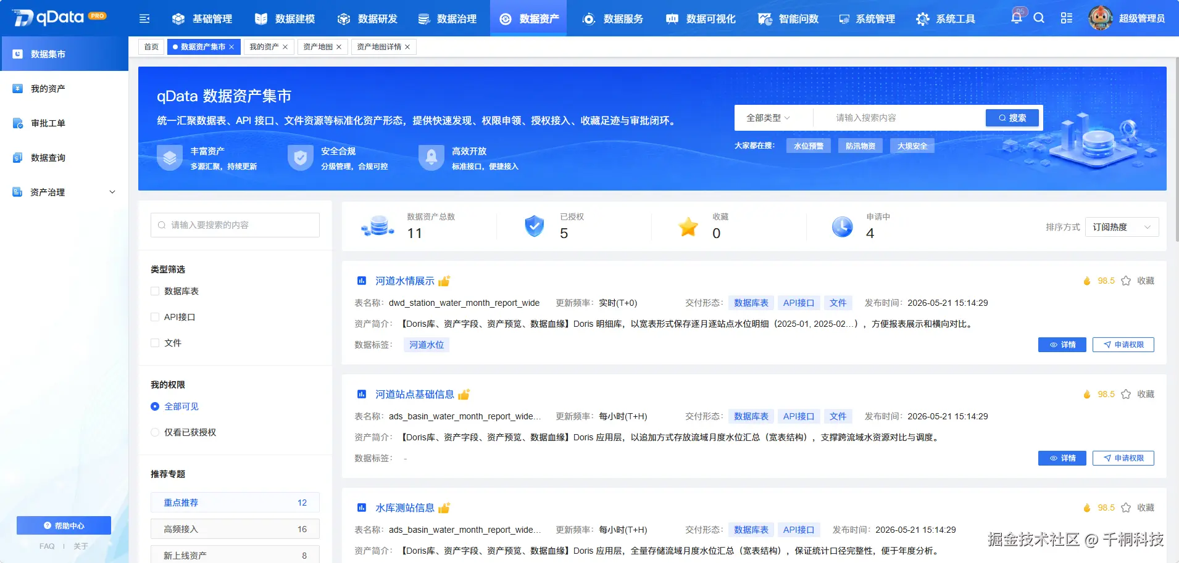Close the 数据资产集市 tab

coord(231,47)
